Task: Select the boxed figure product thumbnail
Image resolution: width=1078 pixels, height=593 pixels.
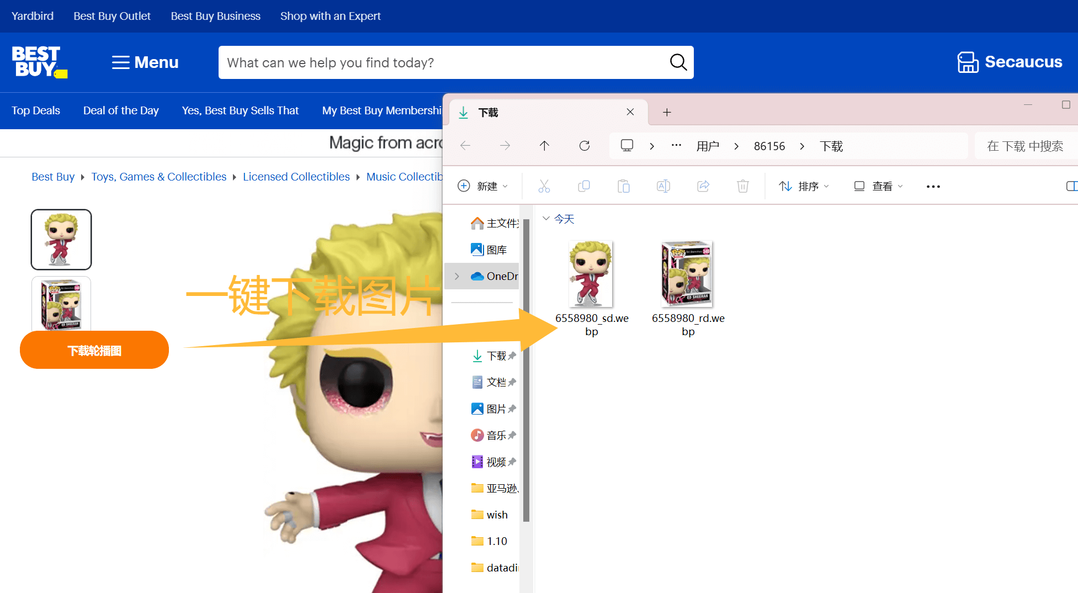Action: coord(61,303)
